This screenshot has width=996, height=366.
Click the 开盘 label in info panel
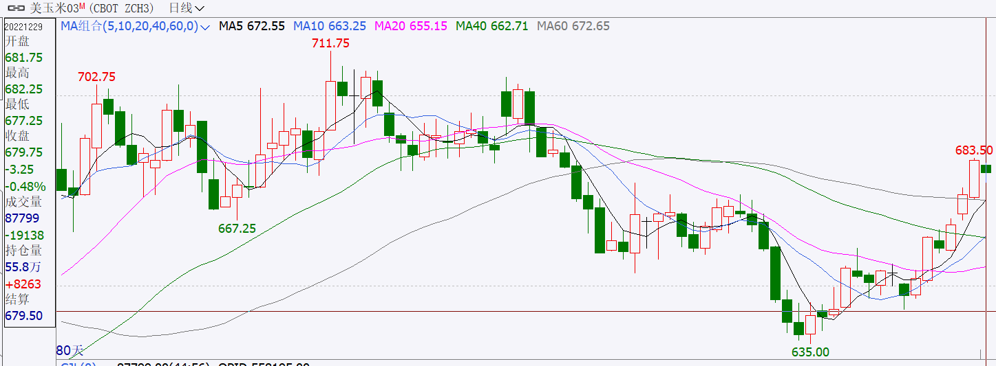[17, 42]
